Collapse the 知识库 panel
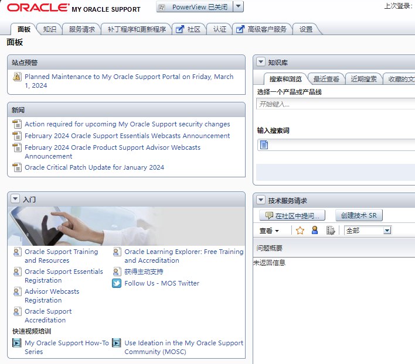Screen dimensions: 415x364 coord(261,62)
